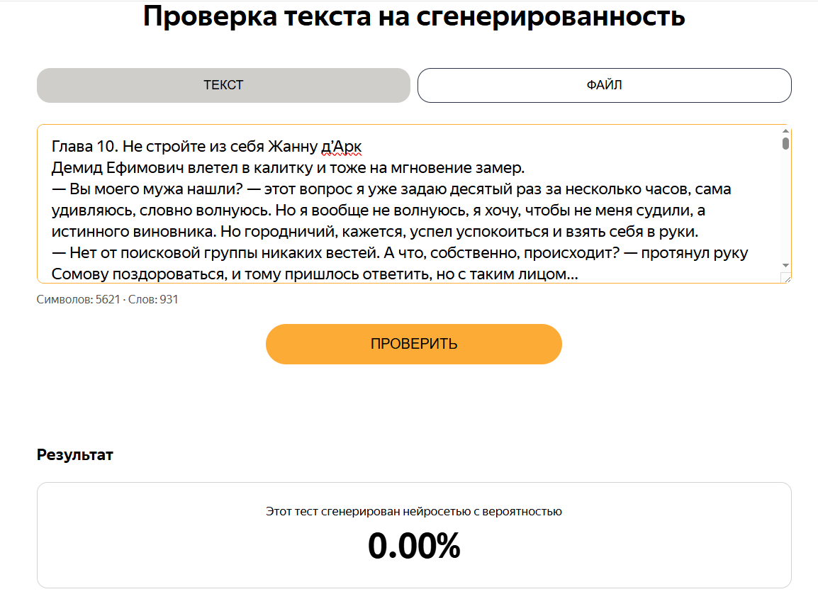Place cursor in the line starting Вы моего мужа нашли

click(391, 189)
